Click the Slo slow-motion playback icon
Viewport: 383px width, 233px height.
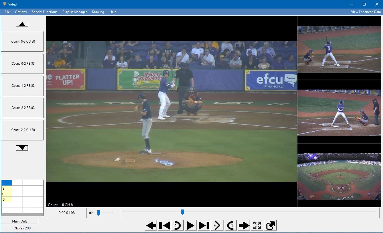(x=217, y=225)
